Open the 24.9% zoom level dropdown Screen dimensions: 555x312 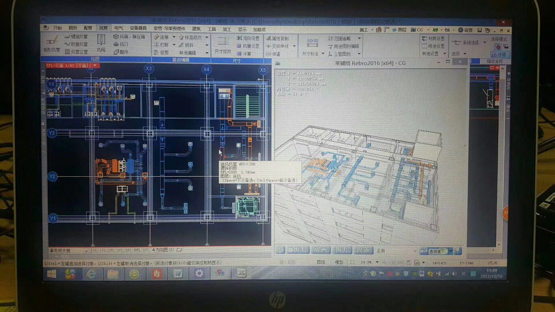pyautogui.click(x=377, y=262)
